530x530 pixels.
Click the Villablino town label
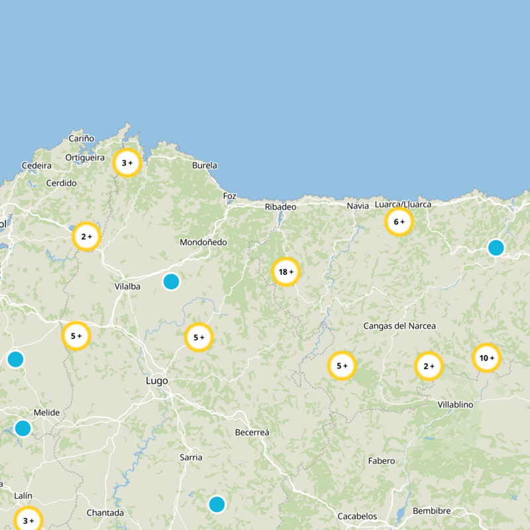coord(455,405)
